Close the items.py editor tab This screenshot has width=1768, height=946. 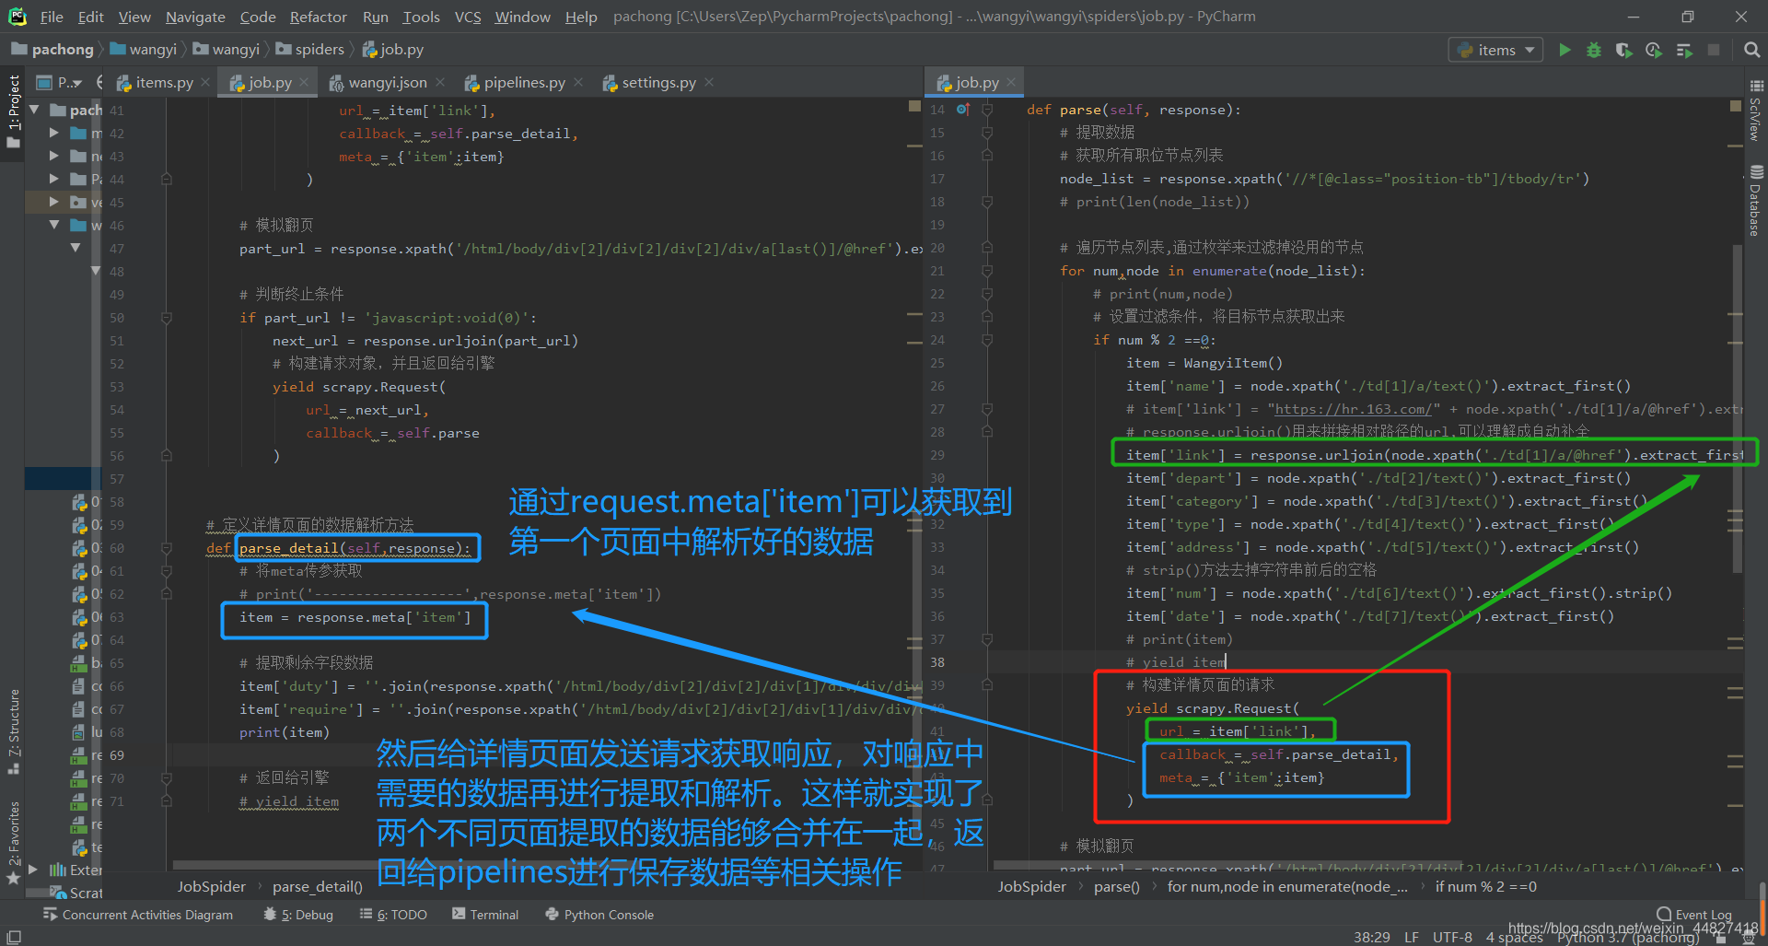pyautogui.click(x=205, y=82)
